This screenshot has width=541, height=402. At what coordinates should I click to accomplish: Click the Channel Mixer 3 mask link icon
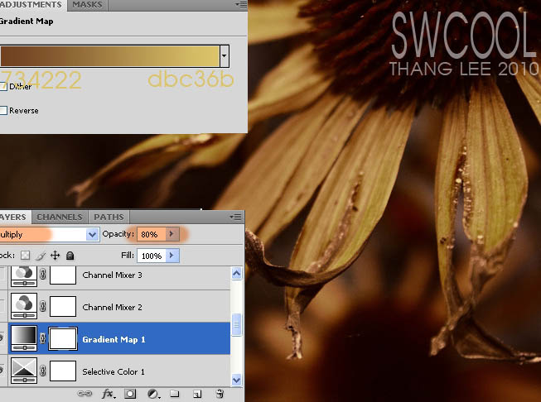click(43, 275)
